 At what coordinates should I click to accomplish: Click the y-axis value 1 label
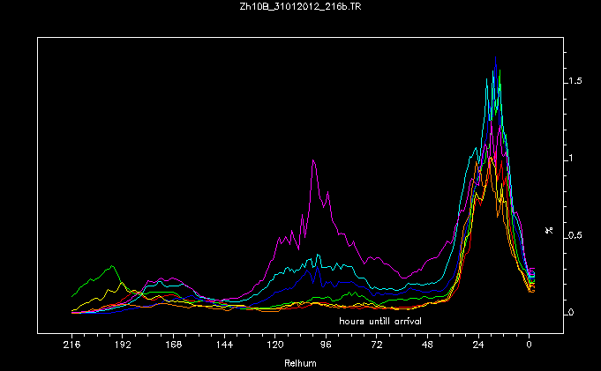[x=572, y=159]
